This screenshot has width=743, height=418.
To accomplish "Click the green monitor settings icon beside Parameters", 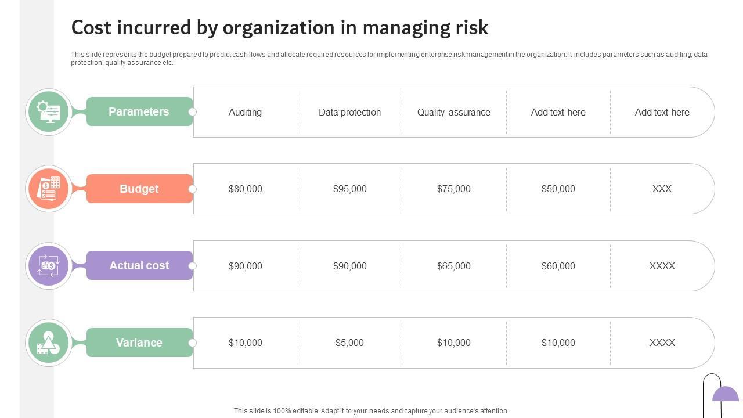I will coord(49,111).
